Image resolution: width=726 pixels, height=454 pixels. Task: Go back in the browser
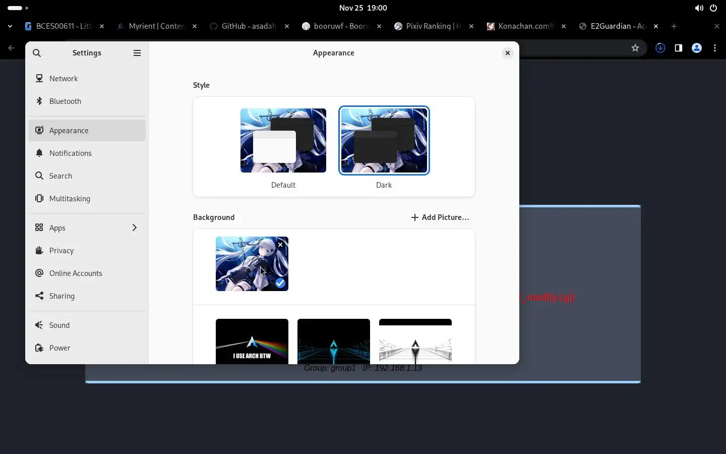click(x=11, y=48)
